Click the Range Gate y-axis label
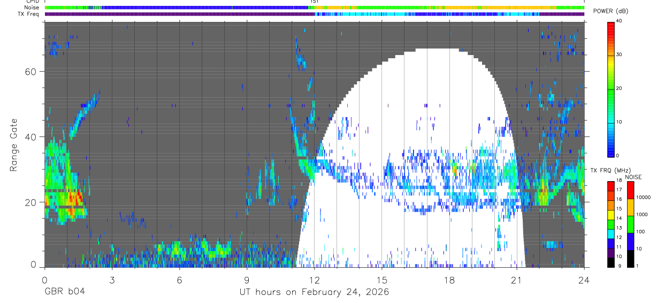This screenshot has width=657, height=303. click(14, 144)
